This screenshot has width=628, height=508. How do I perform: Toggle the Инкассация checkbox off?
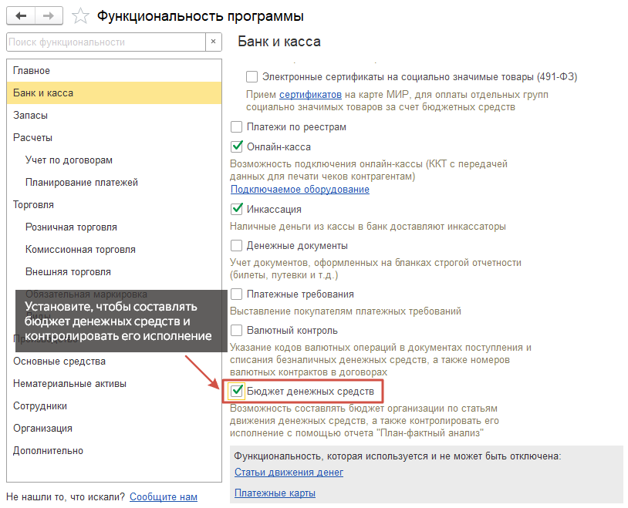(237, 209)
